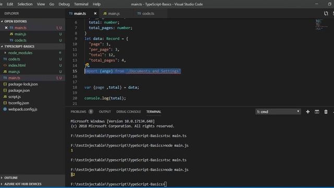Viewport: 334px width, 188px height.
Task: Open the View menu
Action: click(41, 4)
